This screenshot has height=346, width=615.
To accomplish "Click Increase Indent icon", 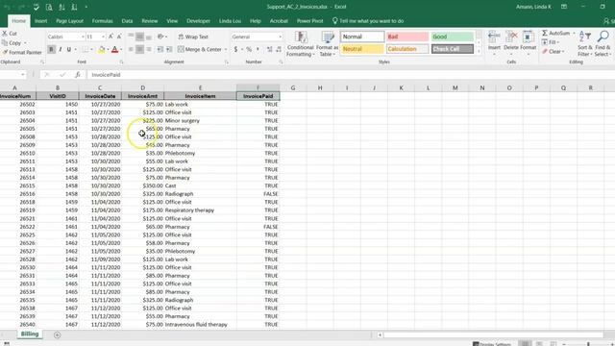I will pyautogui.click(x=169, y=49).
